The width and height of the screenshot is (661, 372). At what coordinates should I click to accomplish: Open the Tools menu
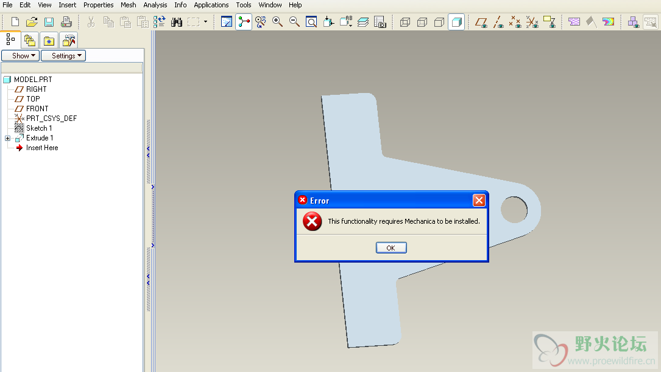(x=243, y=5)
